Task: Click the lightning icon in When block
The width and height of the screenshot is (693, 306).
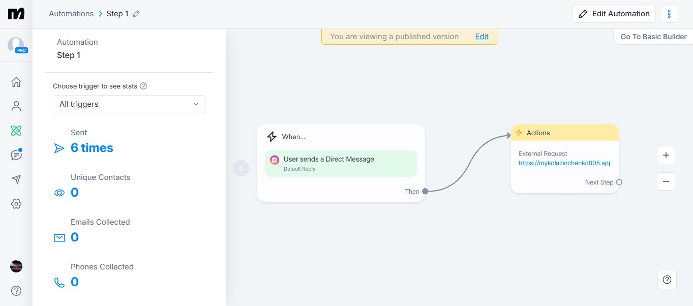Action: [x=272, y=137]
